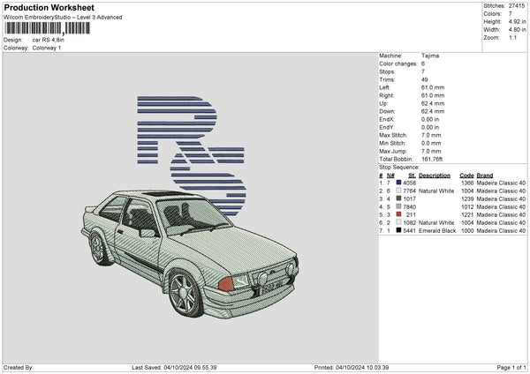Screen dimensions: 530x374
Task: Click Madeira Classic 40 in the Emerald Black row
Action: click(501, 231)
